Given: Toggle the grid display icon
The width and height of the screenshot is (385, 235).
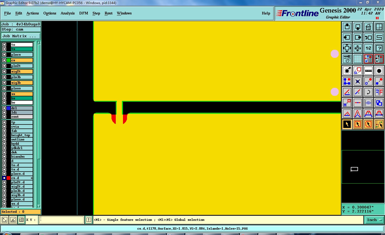Looking at the screenshot, I should tap(358, 59).
